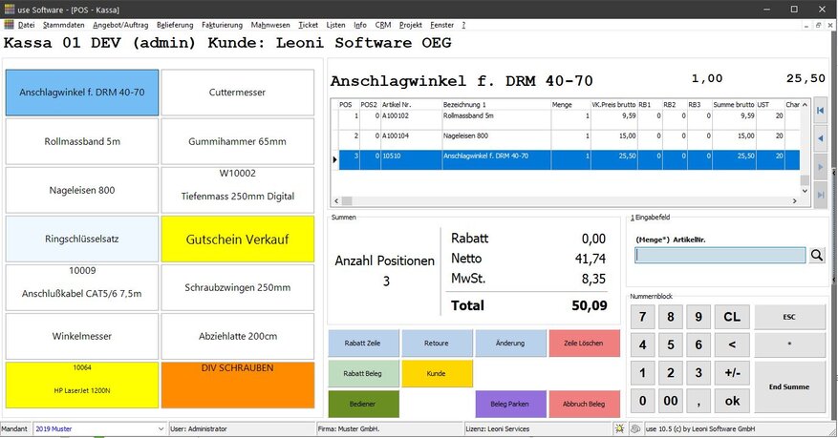
Task: Open the Stammdaten menu
Action: point(63,24)
